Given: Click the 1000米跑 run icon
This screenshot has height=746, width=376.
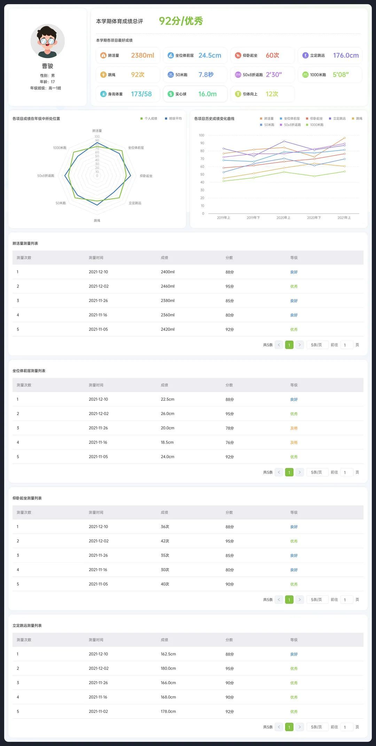Looking at the screenshot, I should 305,75.
